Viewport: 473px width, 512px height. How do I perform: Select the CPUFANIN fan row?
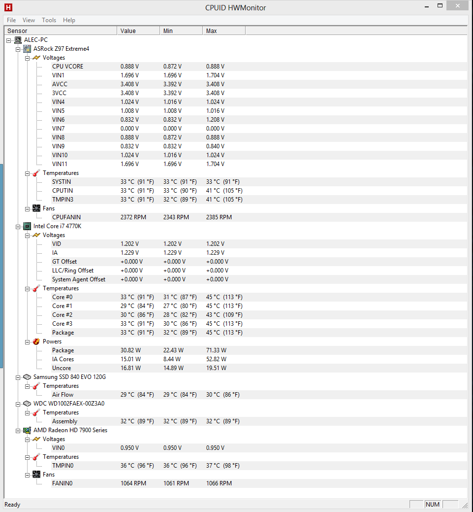click(259, 217)
